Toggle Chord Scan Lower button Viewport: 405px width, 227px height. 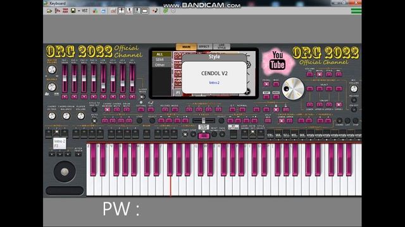point(282,120)
